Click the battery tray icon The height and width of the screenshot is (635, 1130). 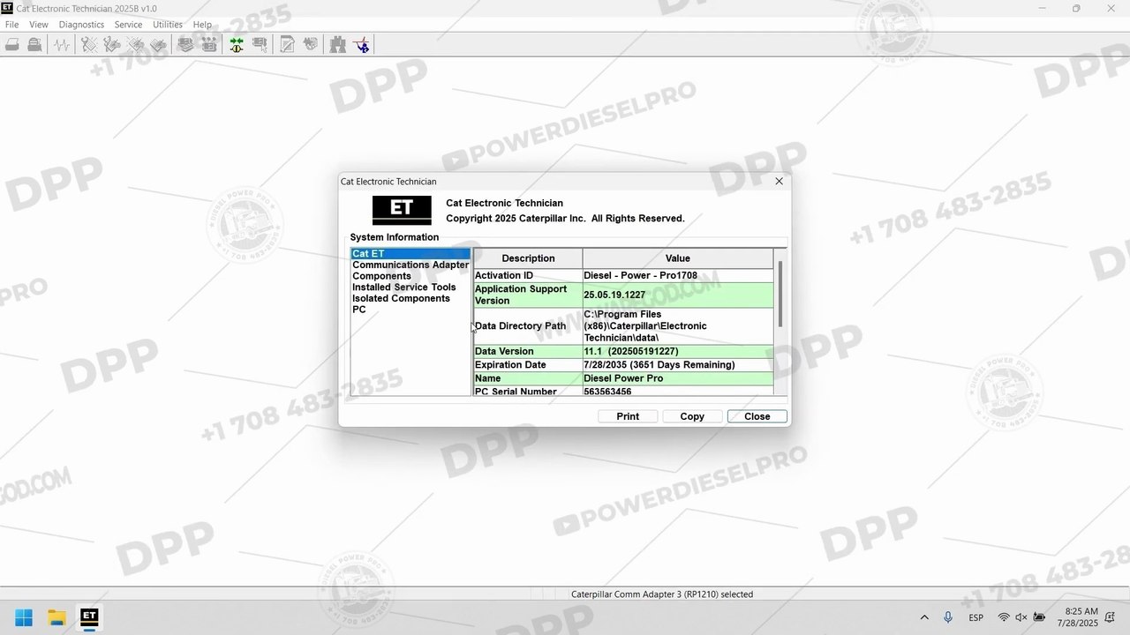pos(1040,617)
